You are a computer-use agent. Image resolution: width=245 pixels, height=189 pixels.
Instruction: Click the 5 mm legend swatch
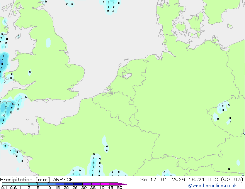click(x=42, y=184)
